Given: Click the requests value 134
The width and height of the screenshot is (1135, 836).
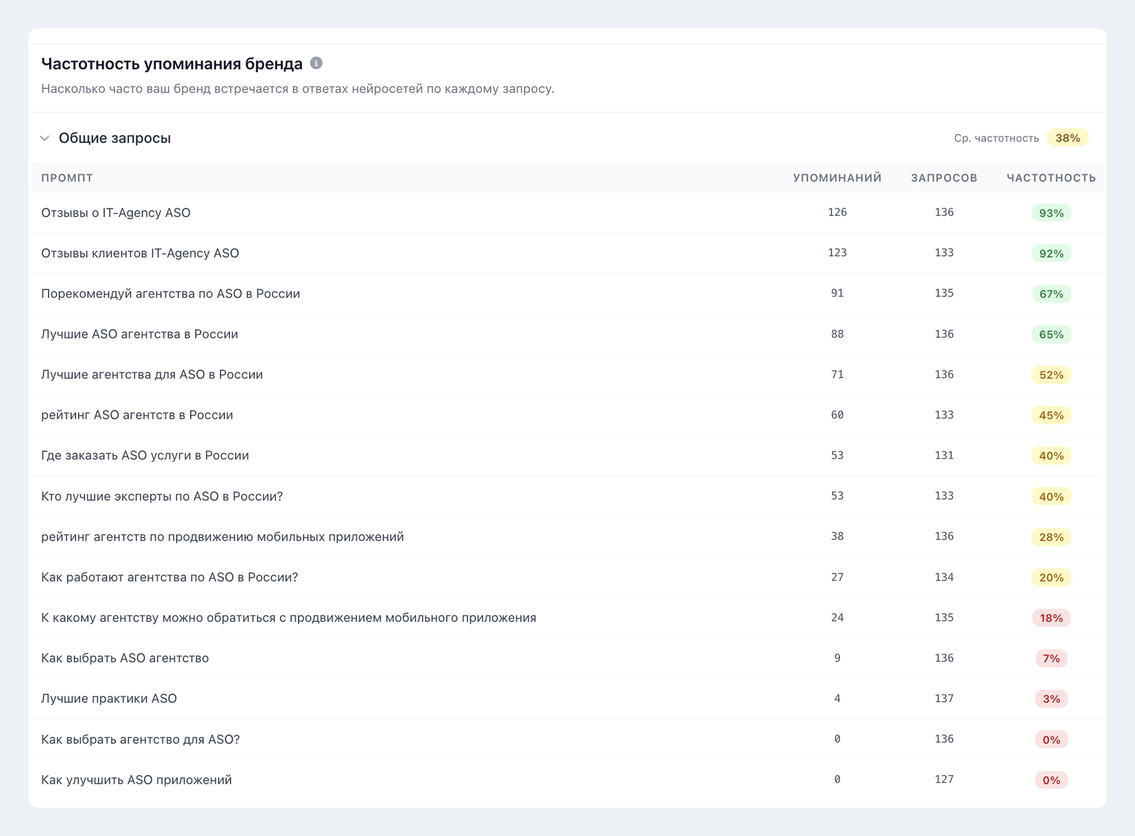Looking at the screenshot, I should click(944, 577).
